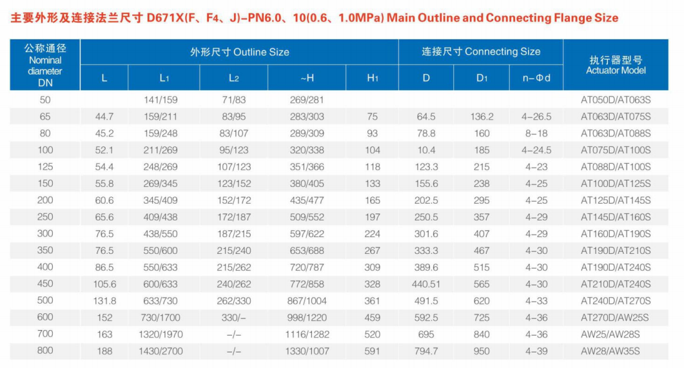This screenshot has width=684, height=368.
Task: Click the L2 column header
Action: pyautogui.click(x=233, y=78)
